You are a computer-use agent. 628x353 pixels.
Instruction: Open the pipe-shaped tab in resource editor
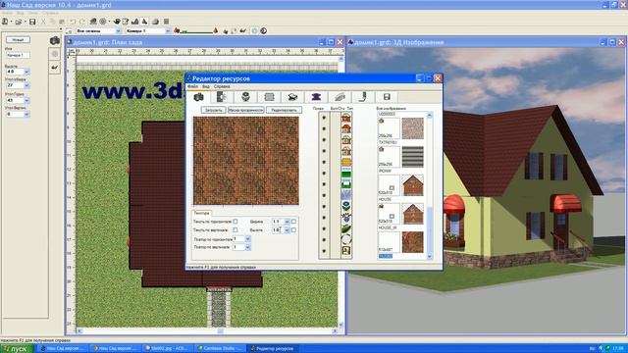point(363,97)
